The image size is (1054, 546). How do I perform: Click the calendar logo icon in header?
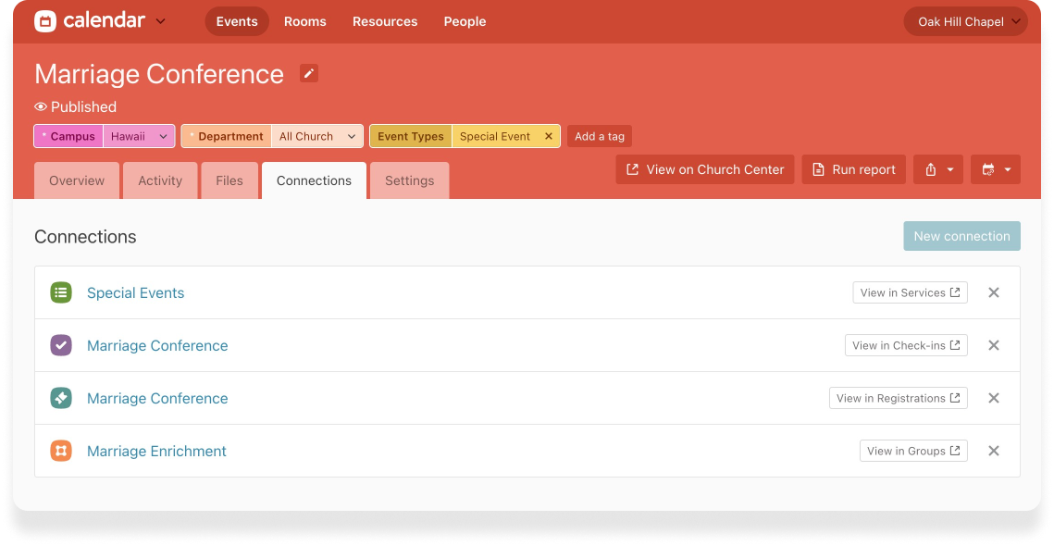[x=45, y=21]
